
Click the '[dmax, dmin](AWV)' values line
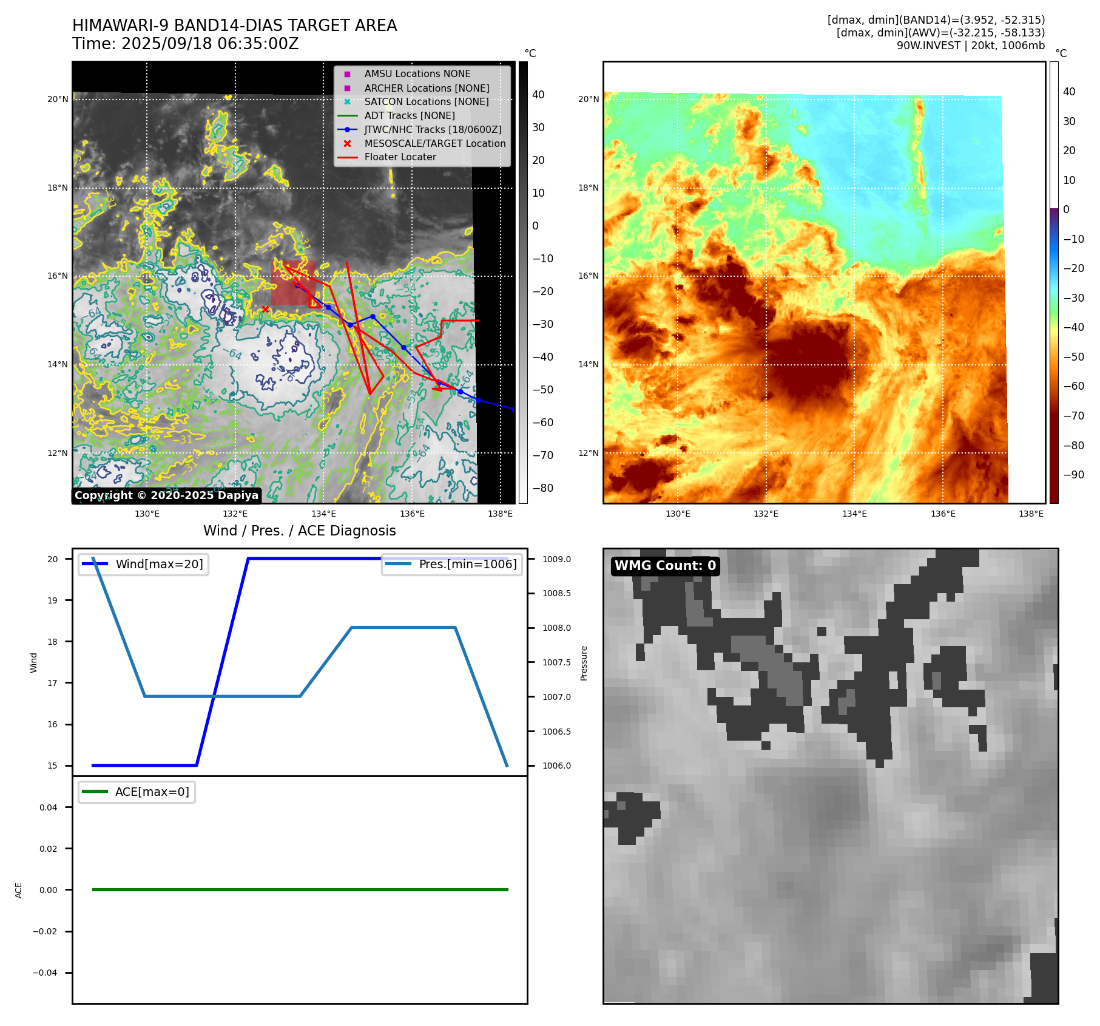(940, 33)
